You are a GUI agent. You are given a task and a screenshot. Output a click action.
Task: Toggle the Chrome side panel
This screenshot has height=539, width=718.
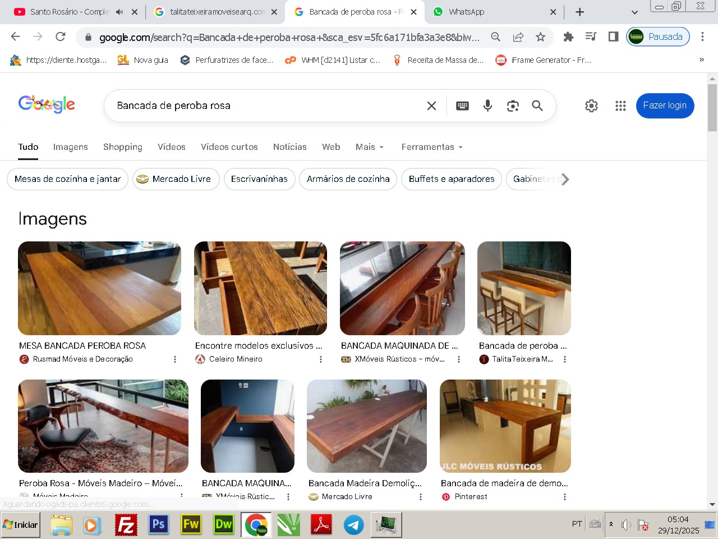click(x=613, y=37)
